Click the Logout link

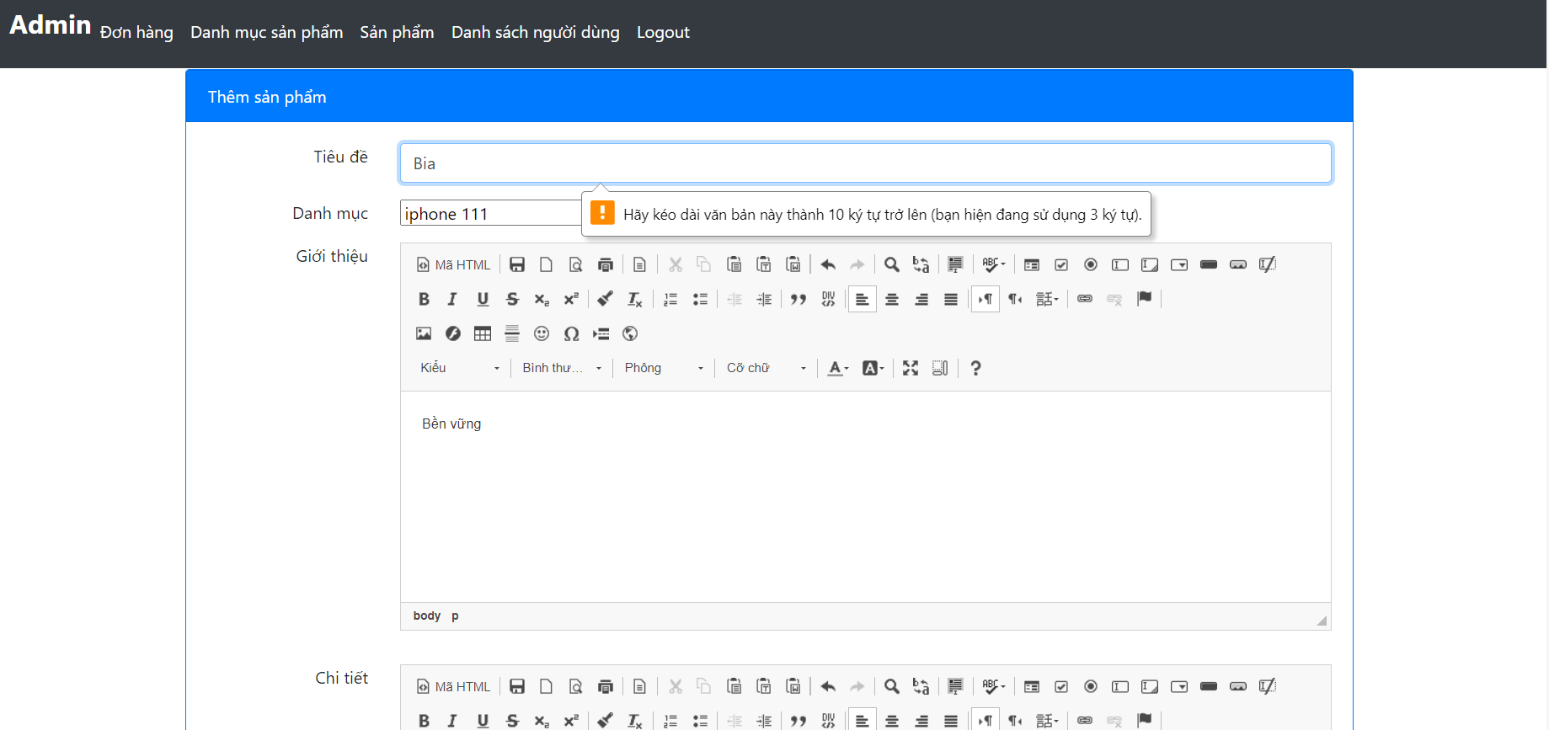(663, 33)
